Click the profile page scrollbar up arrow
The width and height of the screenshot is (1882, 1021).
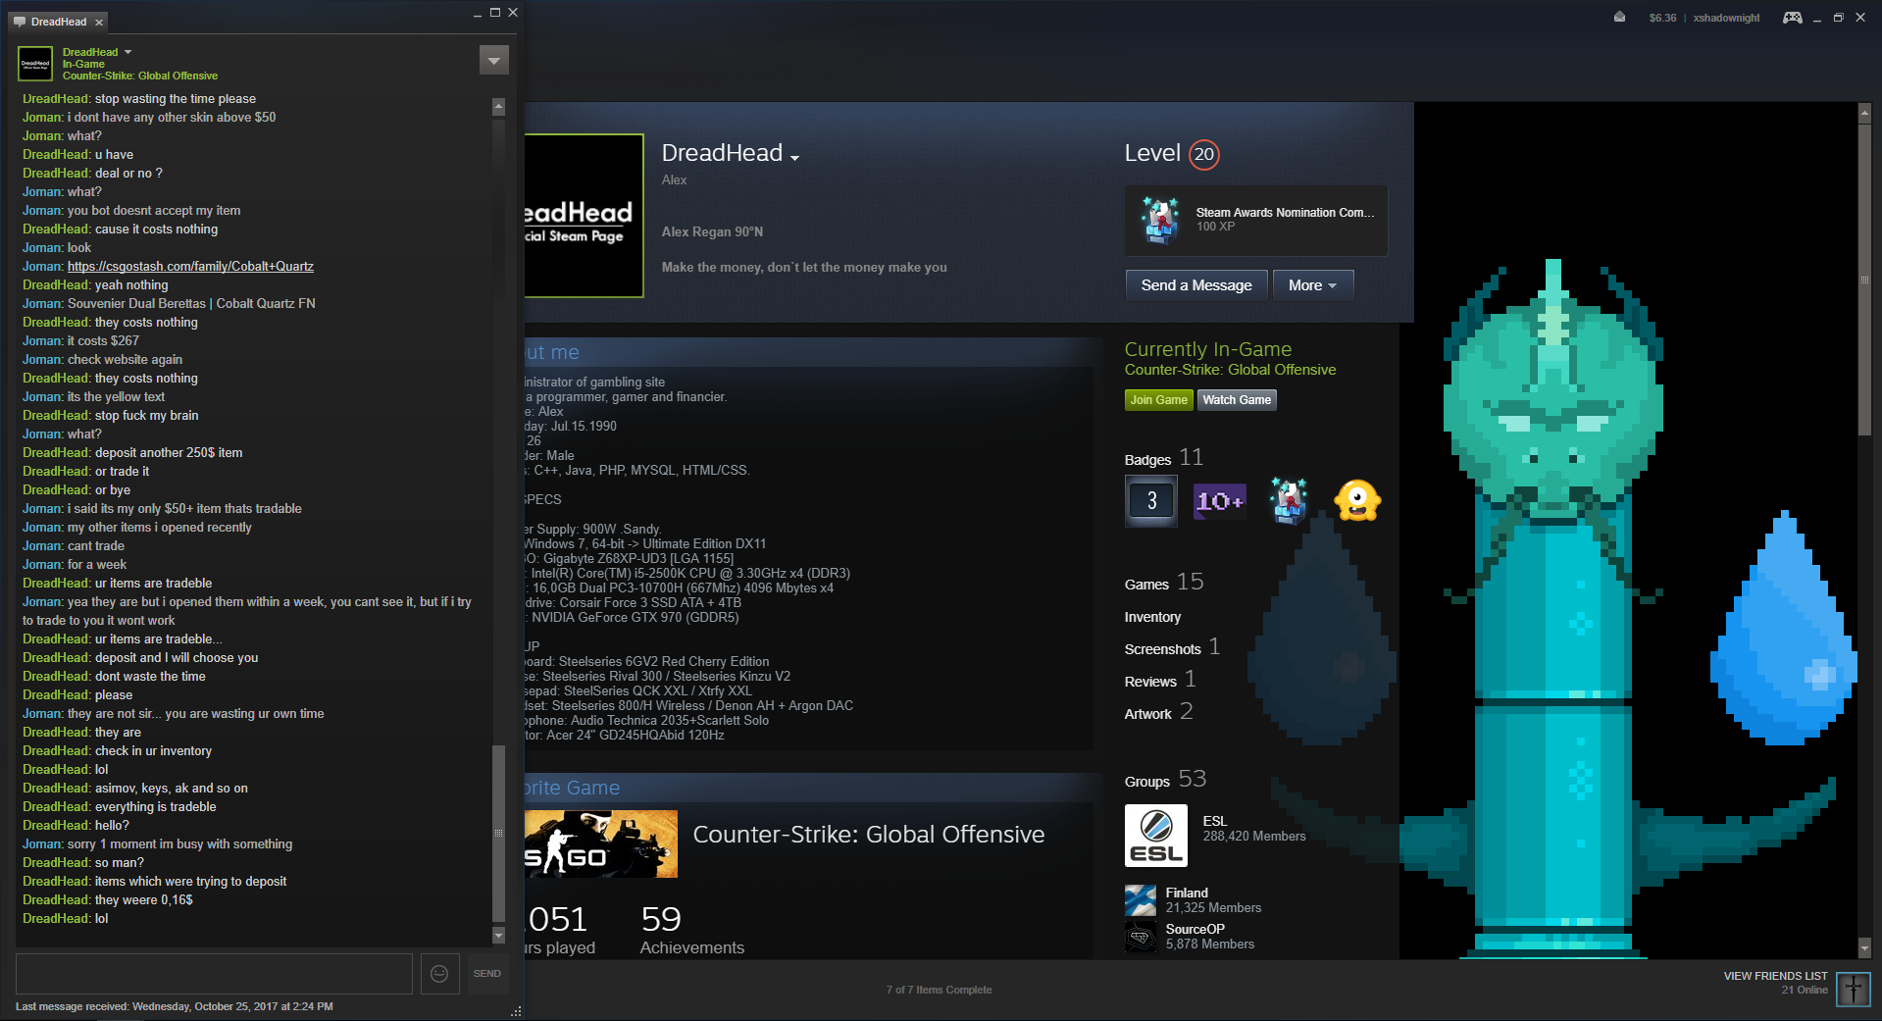click(1864, 114)
